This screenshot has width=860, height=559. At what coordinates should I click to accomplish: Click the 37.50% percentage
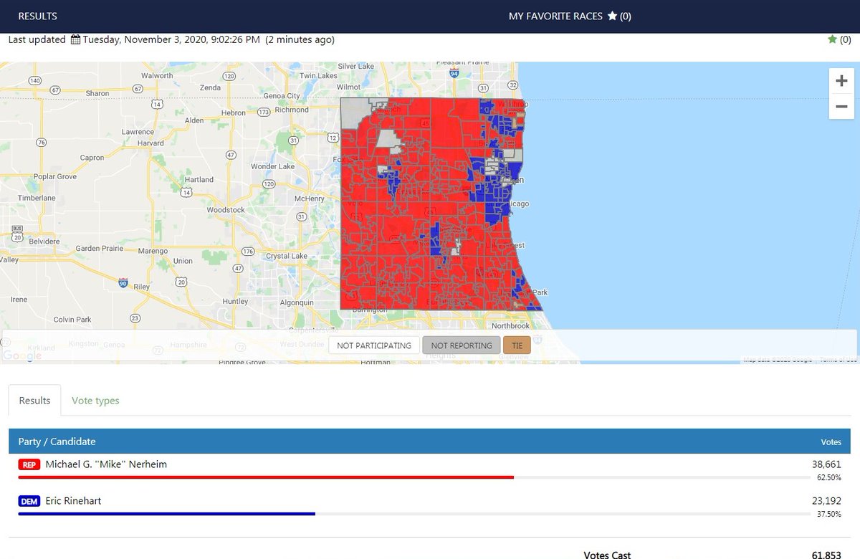click(829, 513)
